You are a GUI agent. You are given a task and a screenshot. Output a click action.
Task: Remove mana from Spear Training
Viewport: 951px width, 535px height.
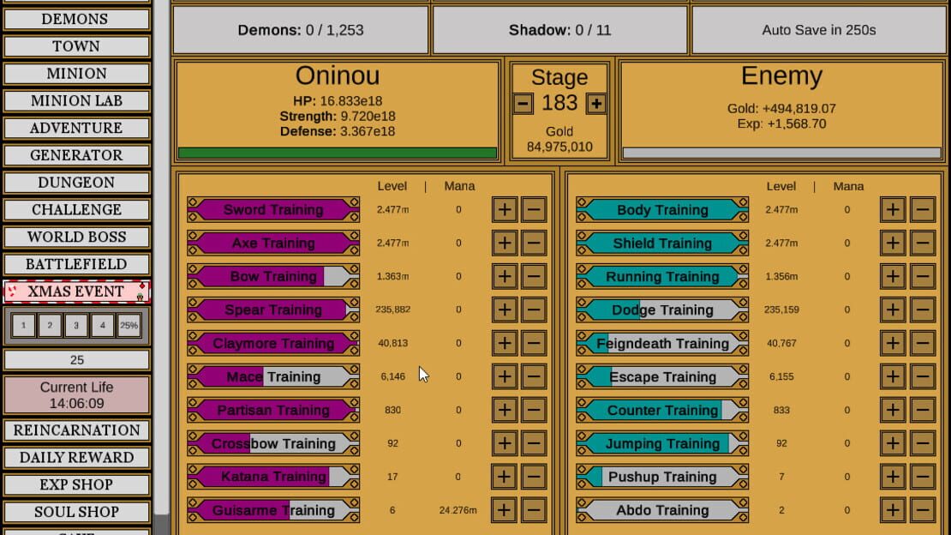click(534, 310)
